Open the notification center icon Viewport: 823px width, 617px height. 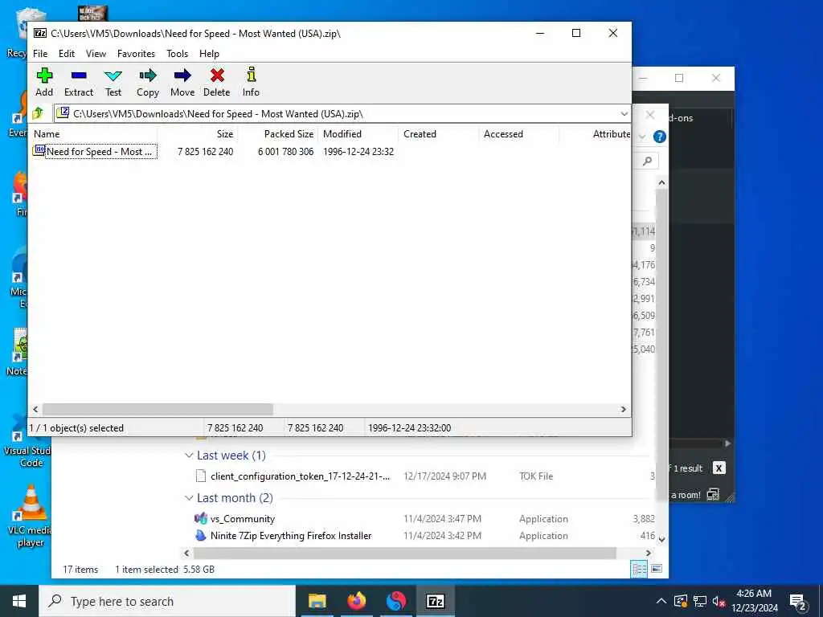pyautogui.click(x=798, y=601)
